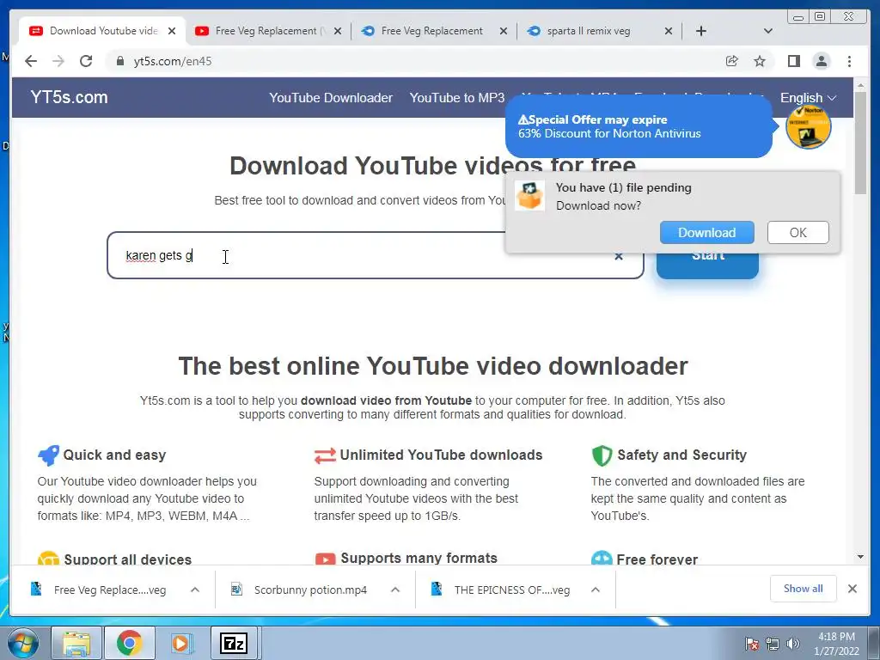
Task: Open the YouTube to MP3 nav link
Action: 457,98
